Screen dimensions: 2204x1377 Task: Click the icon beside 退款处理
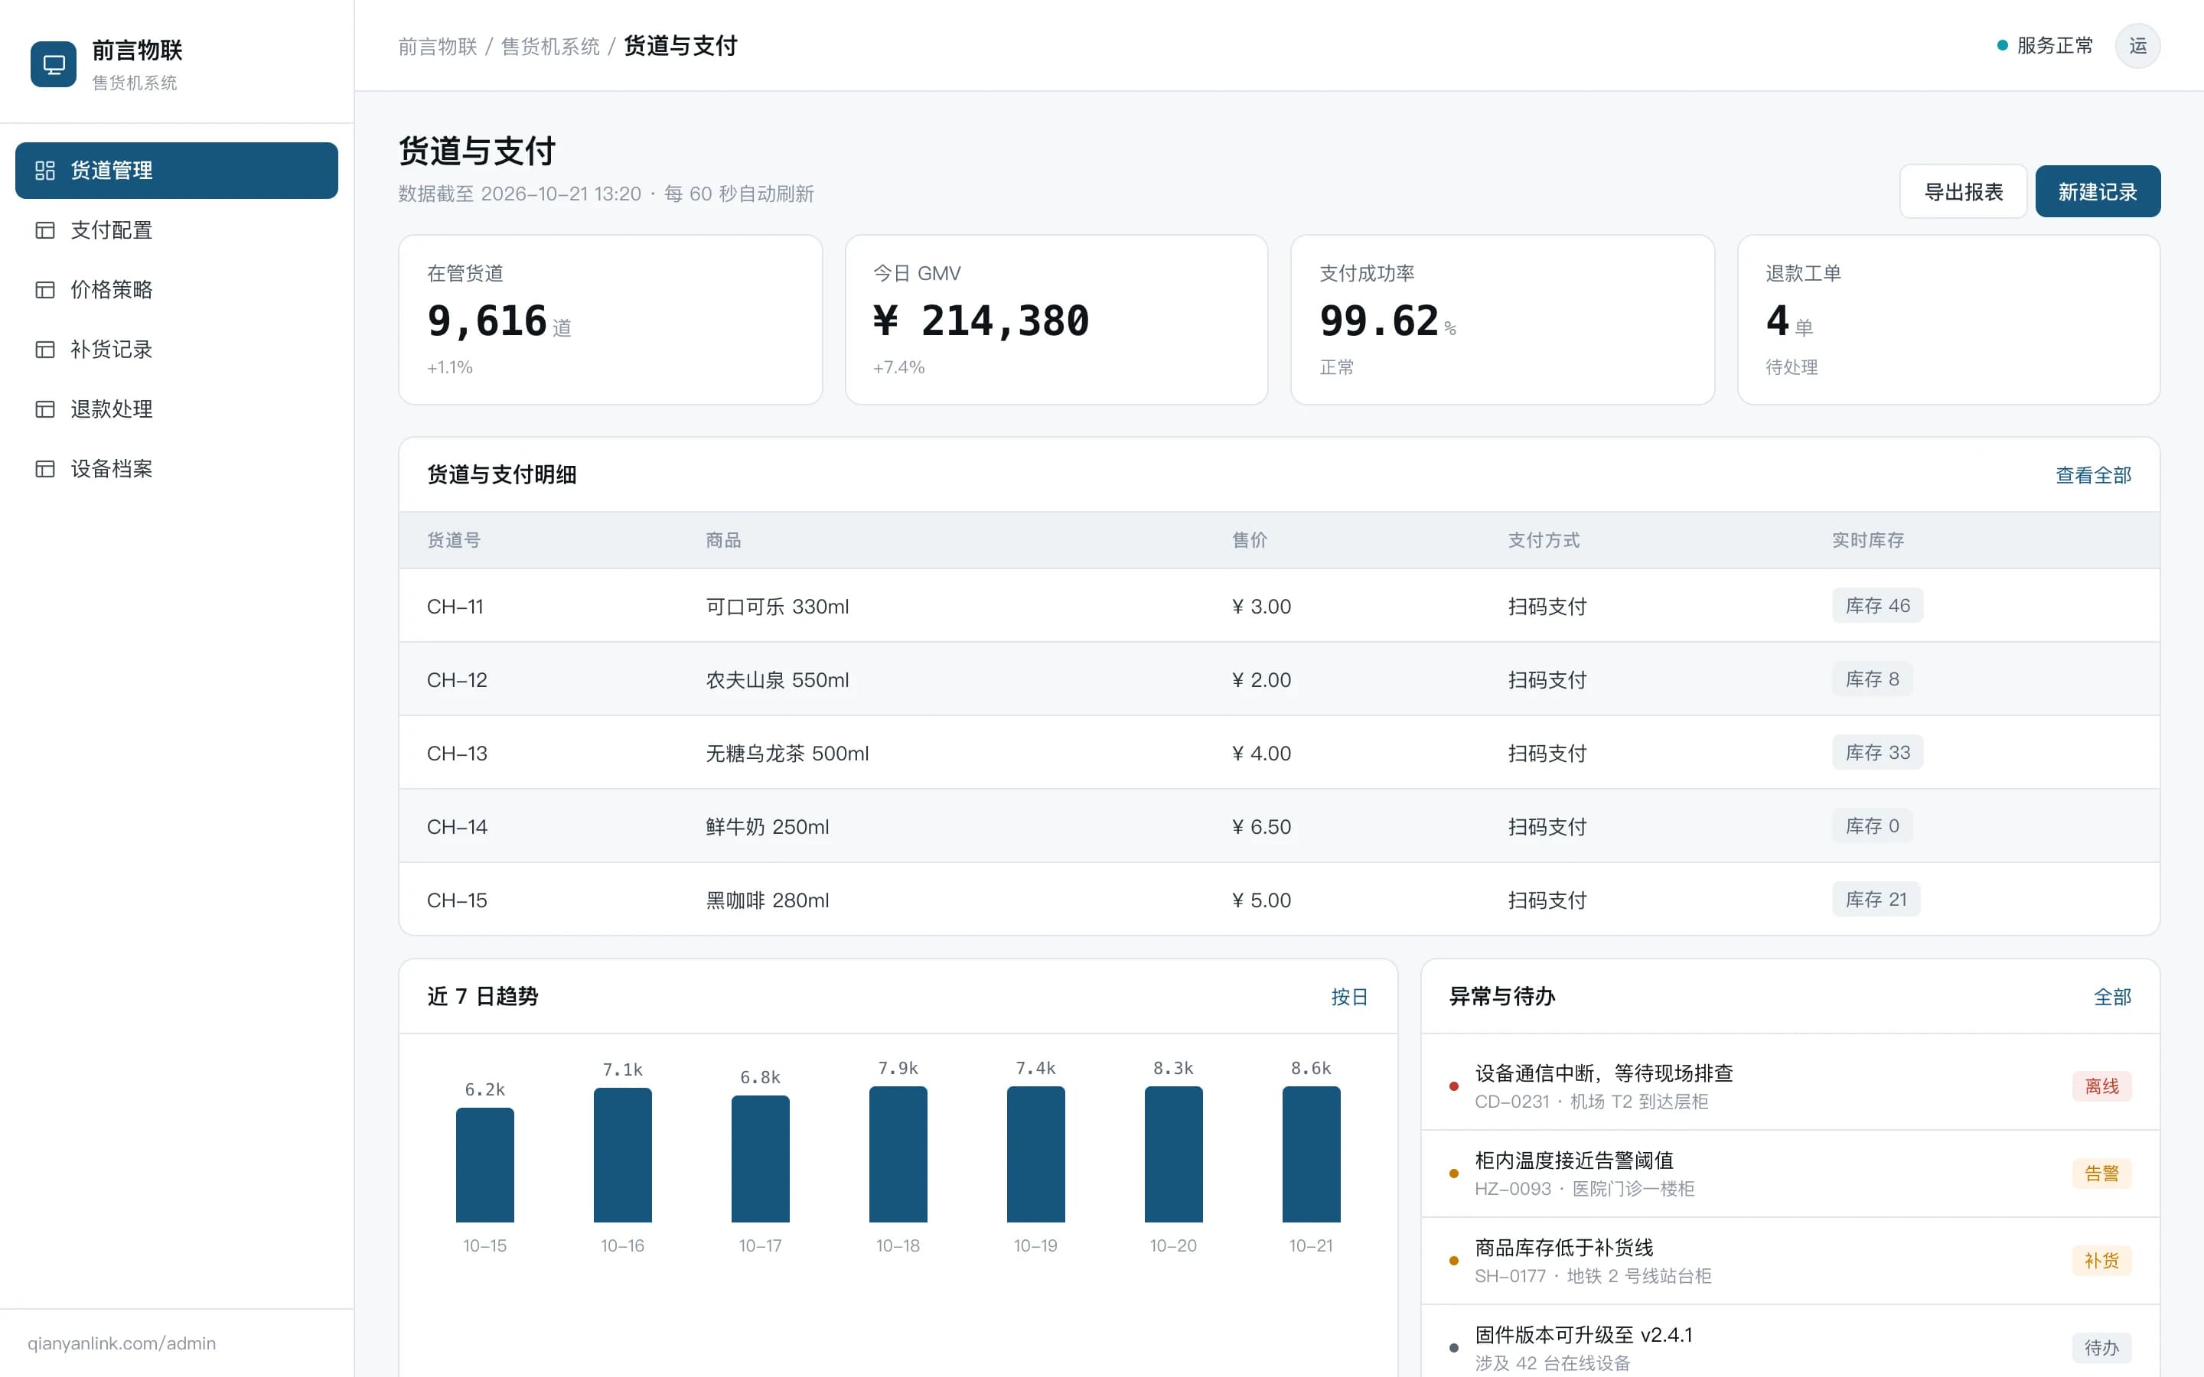[x=44, y=409]
